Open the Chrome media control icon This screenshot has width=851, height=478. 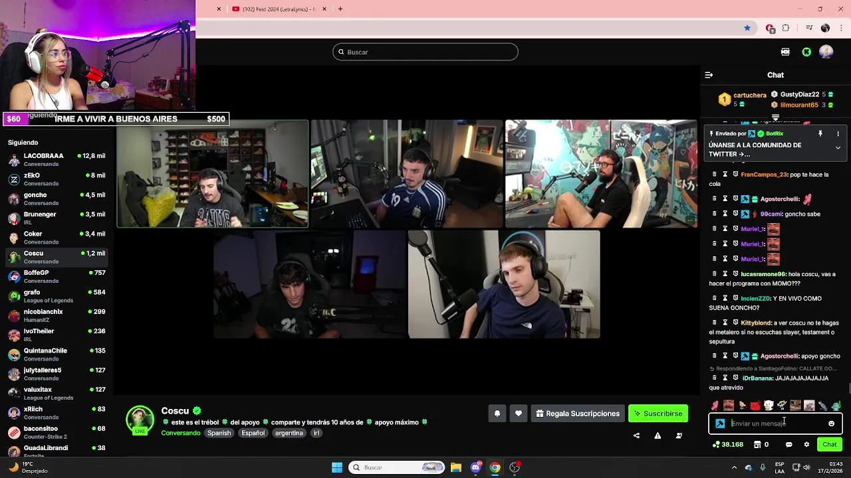pos(809,28)
